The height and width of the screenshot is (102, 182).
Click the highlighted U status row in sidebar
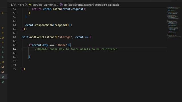pos(4,77)
